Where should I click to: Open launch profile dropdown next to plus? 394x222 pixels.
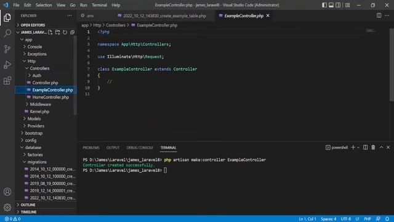click(x=358, y=147)
